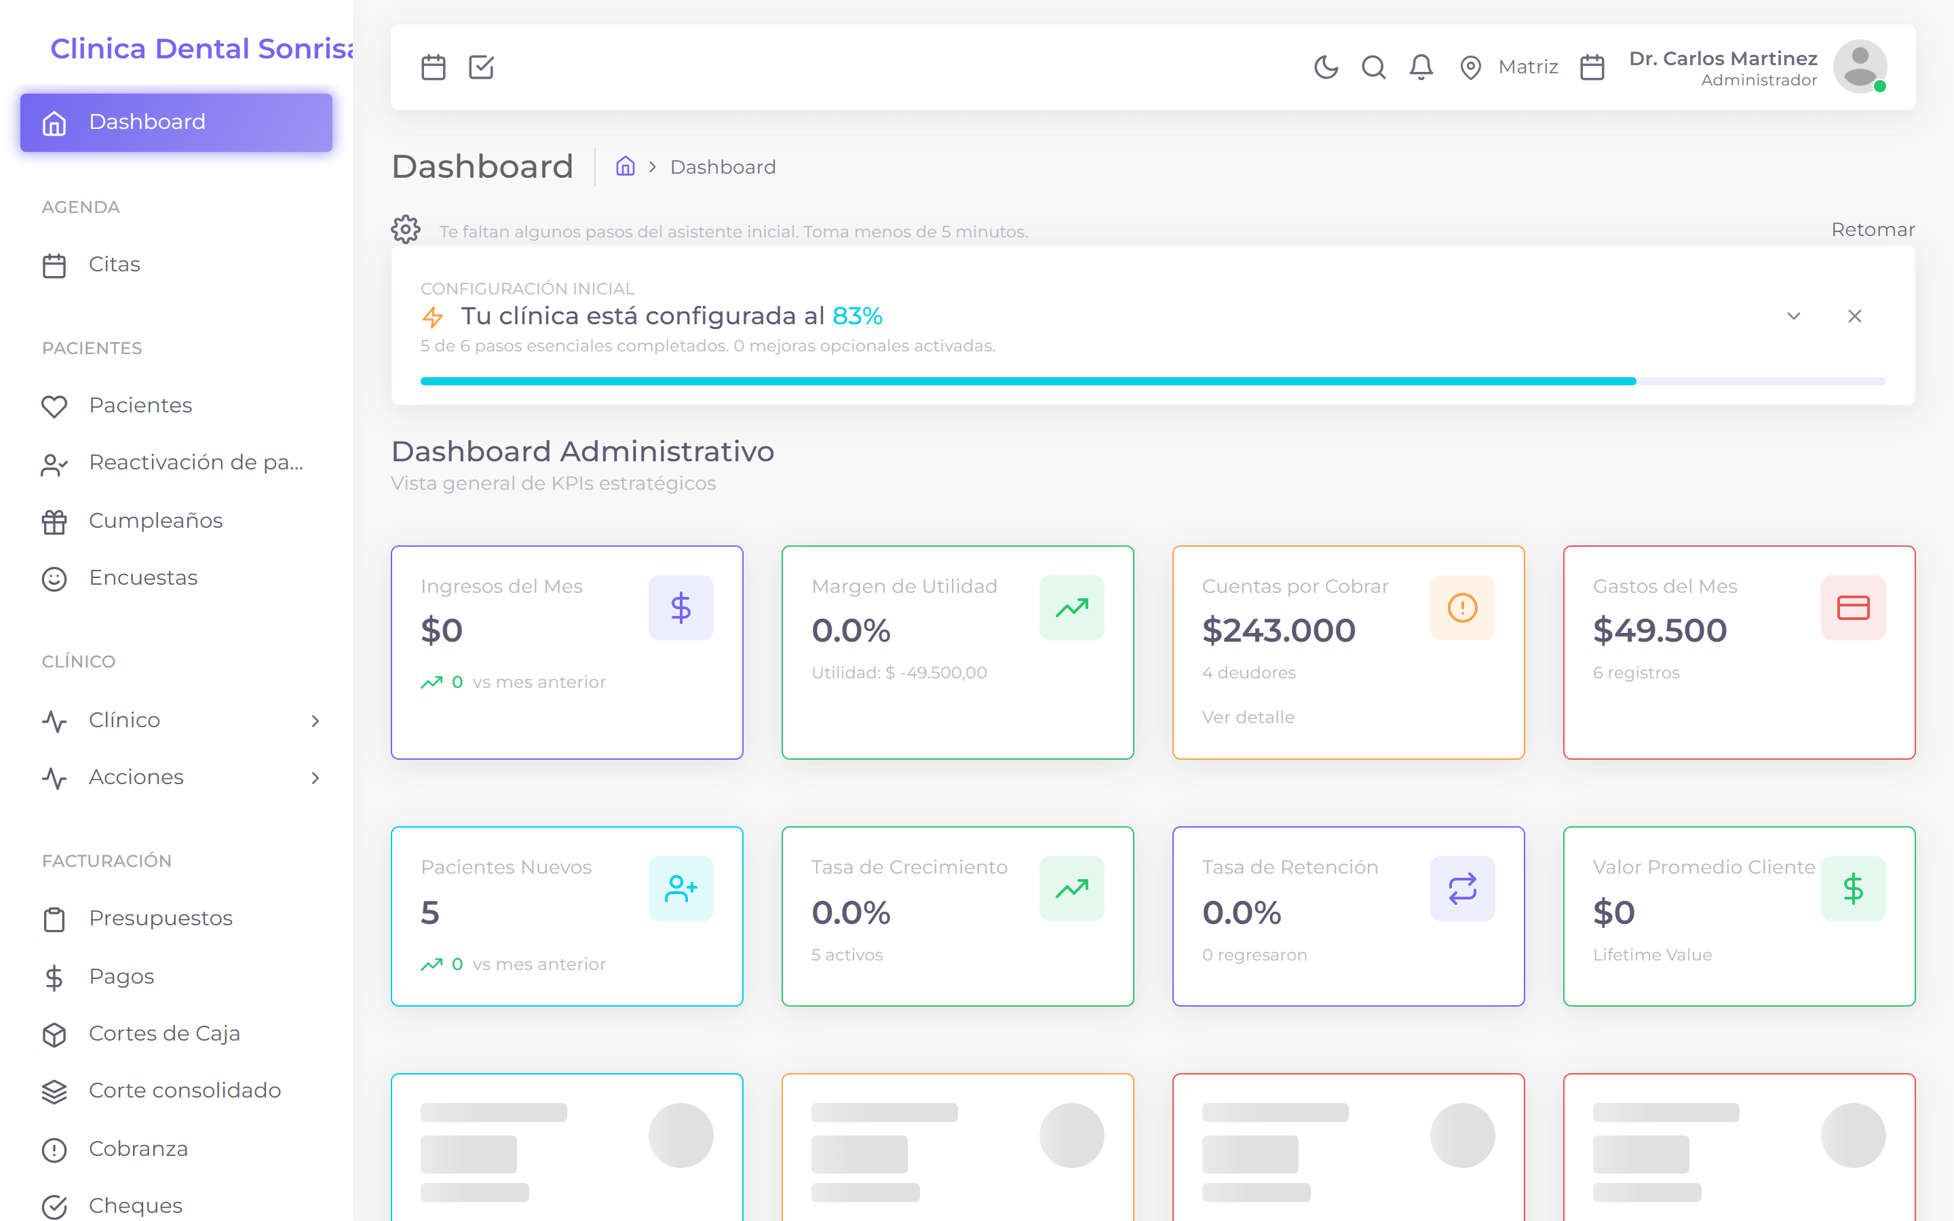This screenshot has height=1221, width=1954.
Task: Click card icon in Gastos del Mes
Action: click(x=1853, y=607)
